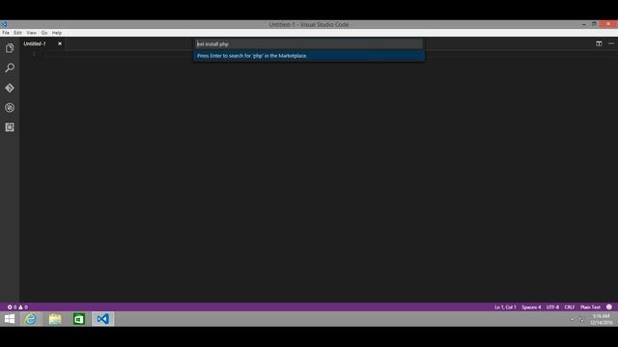Open the File menu
Viewport: 618px width, 347px height.
point(6,33)
